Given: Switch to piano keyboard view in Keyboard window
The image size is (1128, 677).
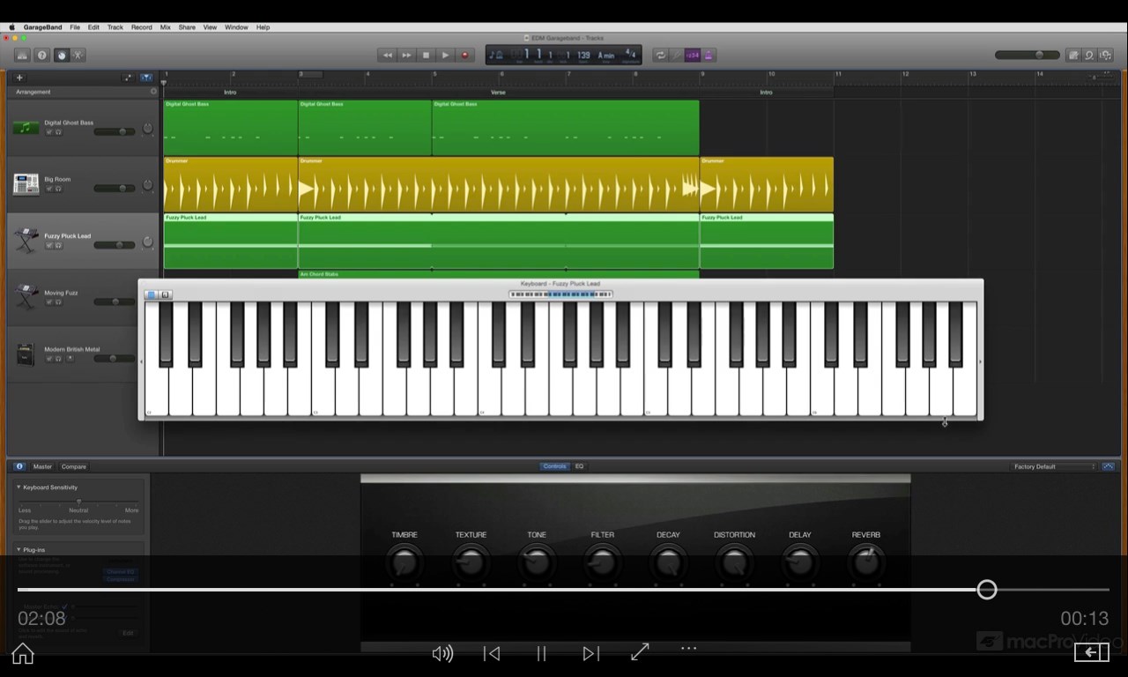Looking at the screenshot, I should (x=151, y=294).
